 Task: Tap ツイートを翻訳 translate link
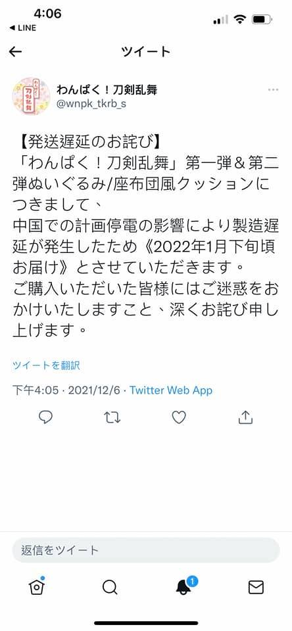click(46, 365)
